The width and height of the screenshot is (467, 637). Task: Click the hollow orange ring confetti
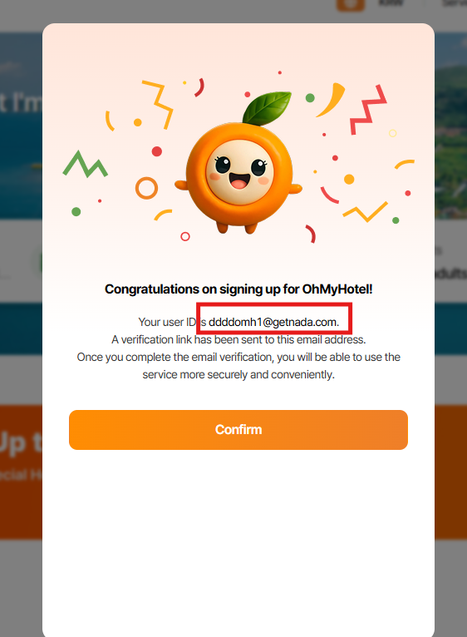146,188
